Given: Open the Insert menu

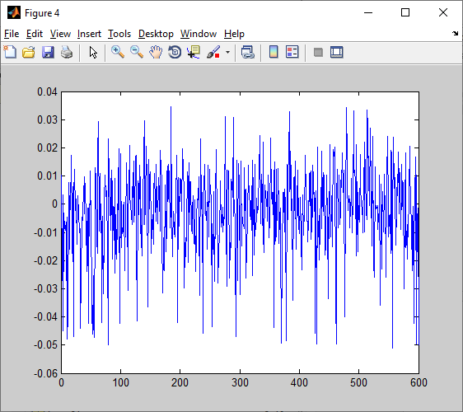Looking at the screenshot, I should click(x=89, y=34).
